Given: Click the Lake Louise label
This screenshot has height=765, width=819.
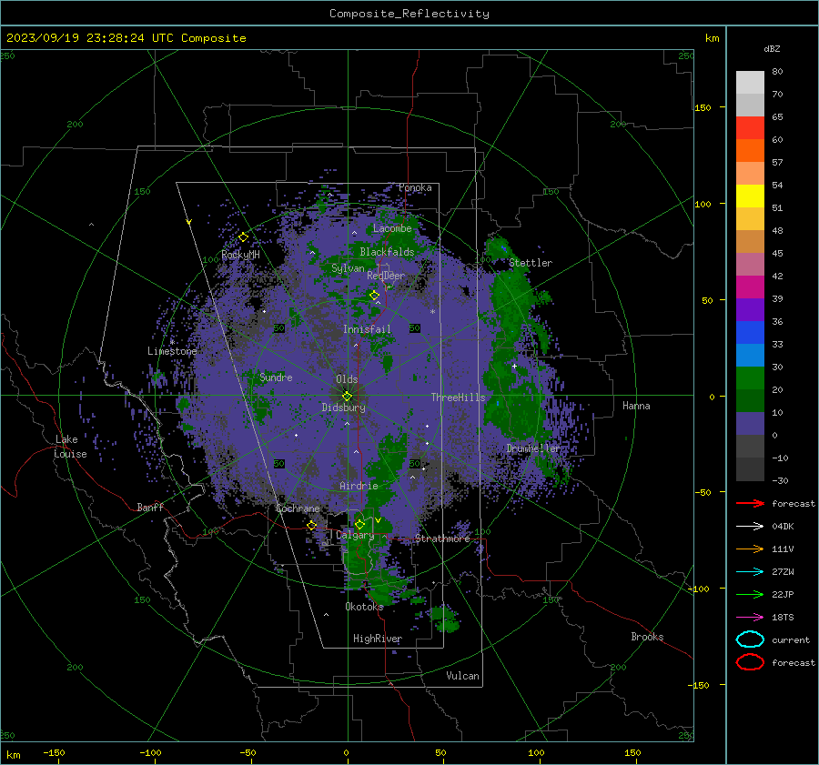Looking at the screenshot, I should 70,447.
